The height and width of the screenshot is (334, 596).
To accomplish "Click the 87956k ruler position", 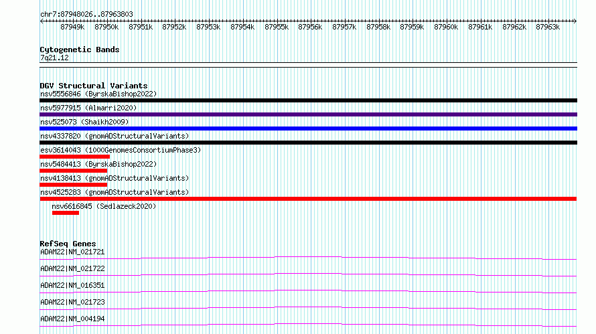I will click(310, 27).
